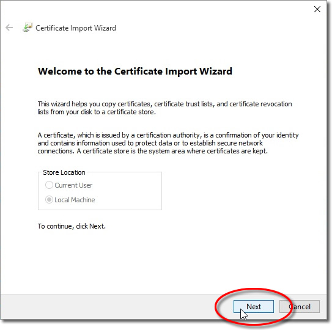
Task: Click the sentence about certificate store system area
Action: (x=172, y=151)
